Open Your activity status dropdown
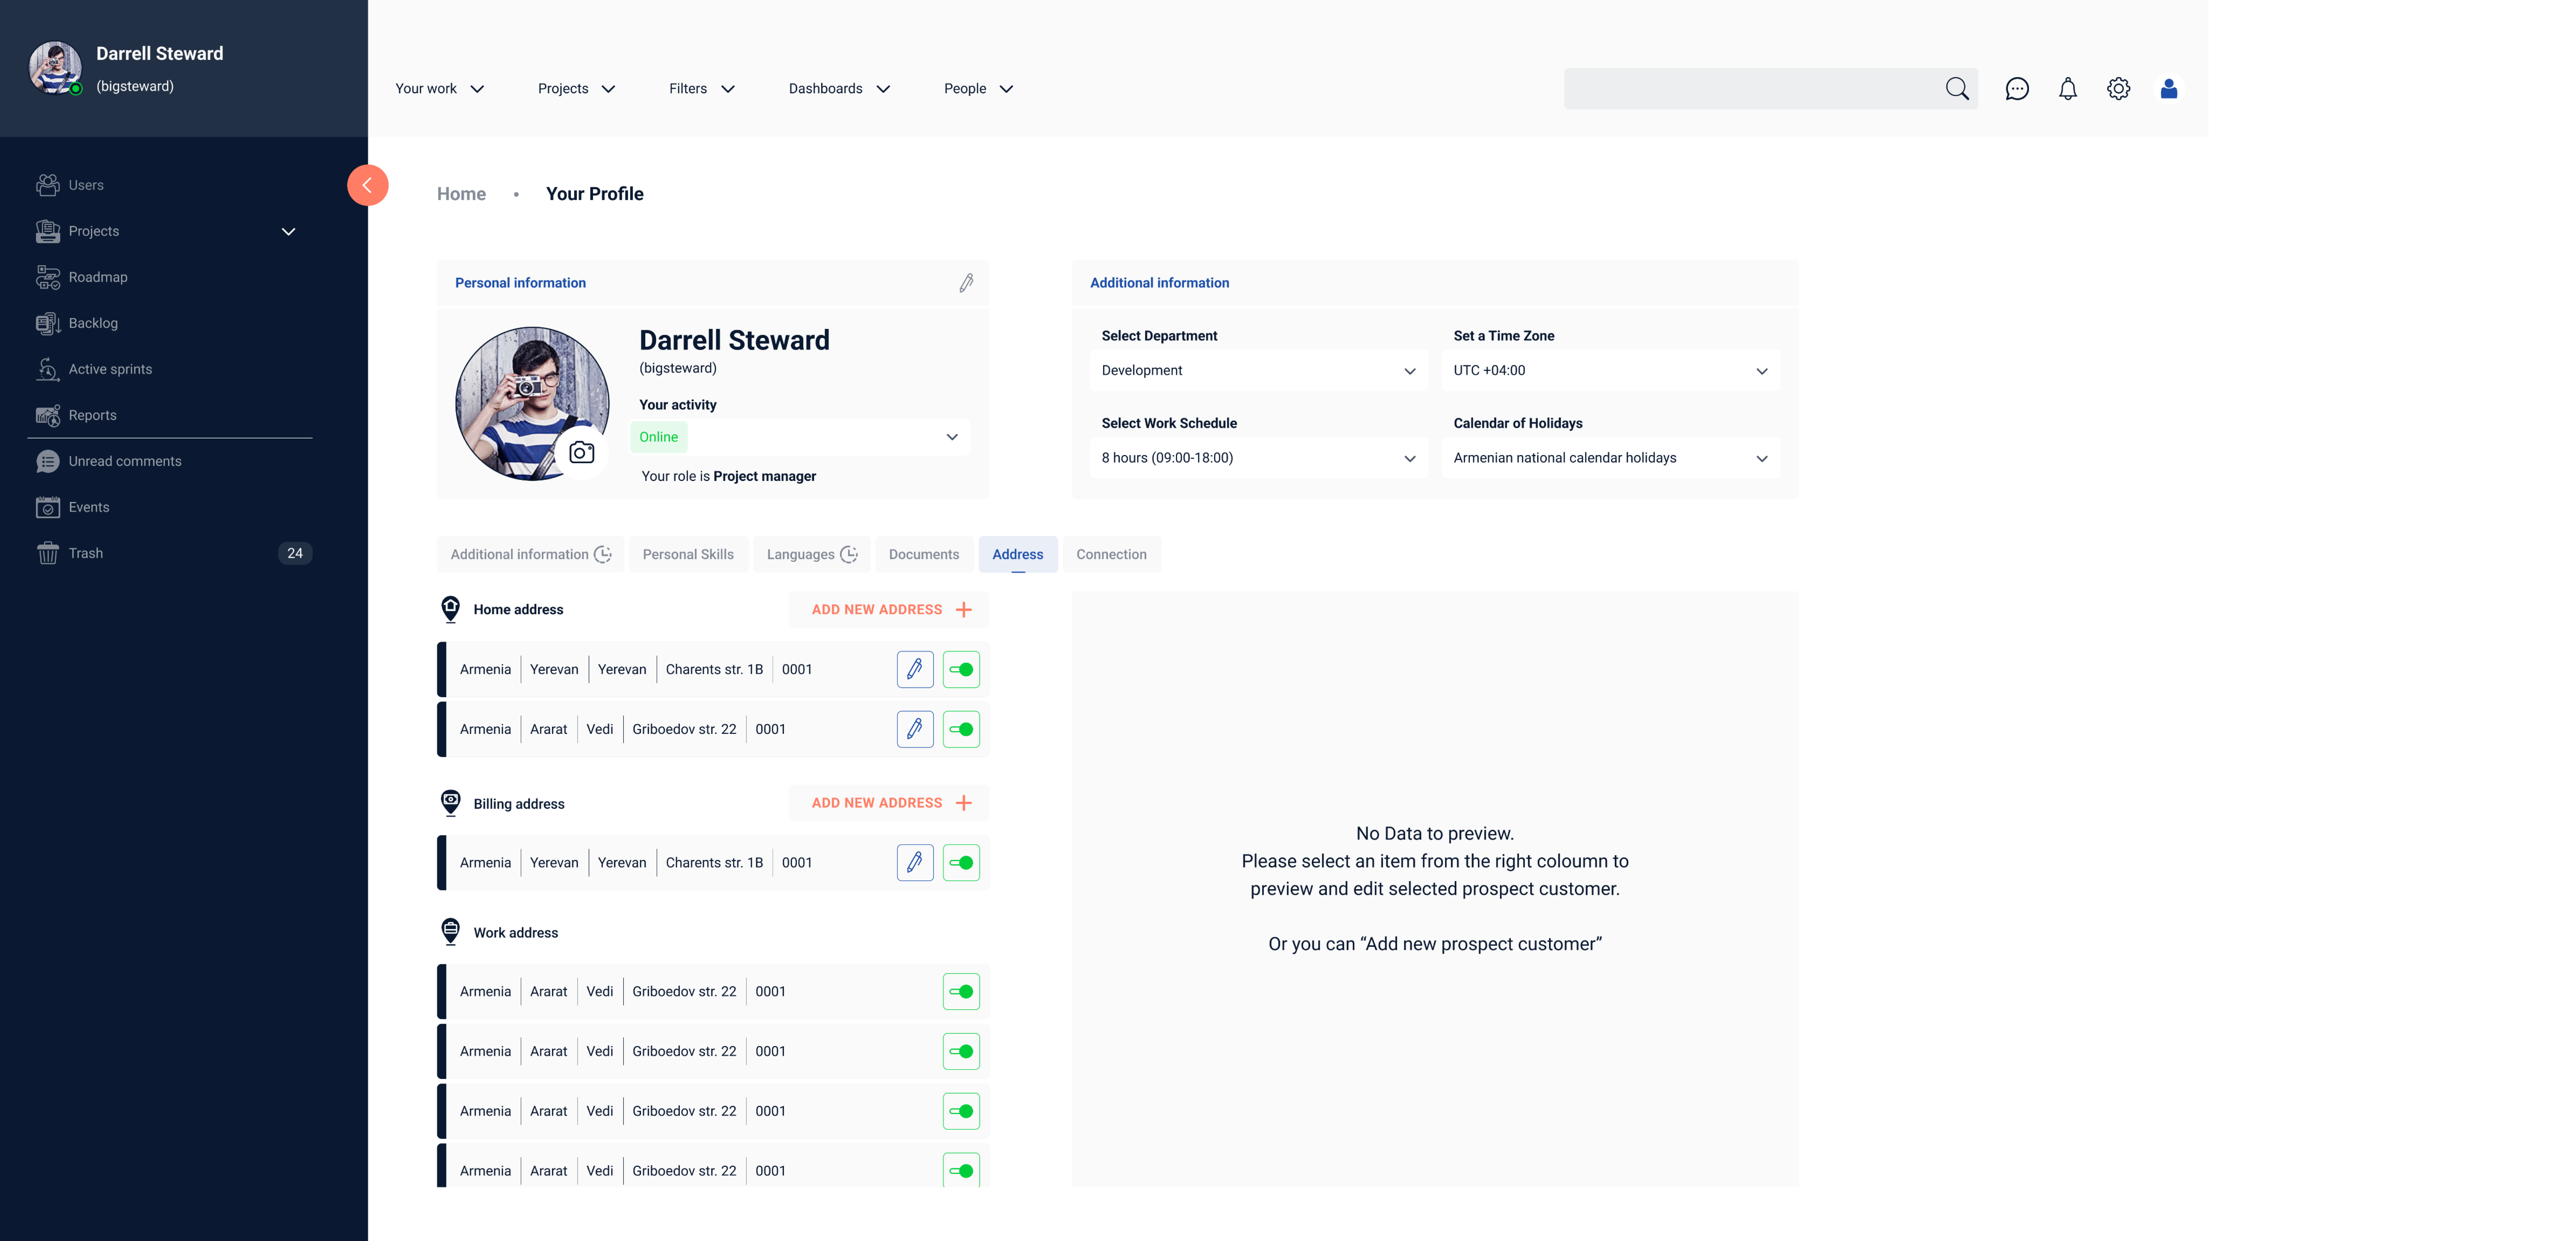Viewport: 2576px width, 1241px height. click(800, 437)
